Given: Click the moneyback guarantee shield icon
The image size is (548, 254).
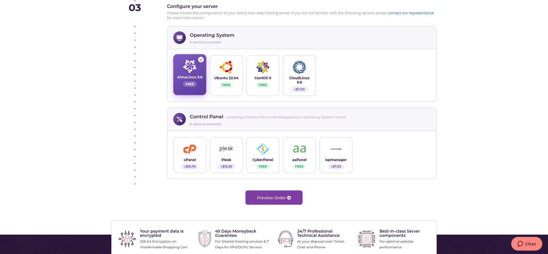Looking at the screenshot, I should pyautogui.click(x=205, y=239).
